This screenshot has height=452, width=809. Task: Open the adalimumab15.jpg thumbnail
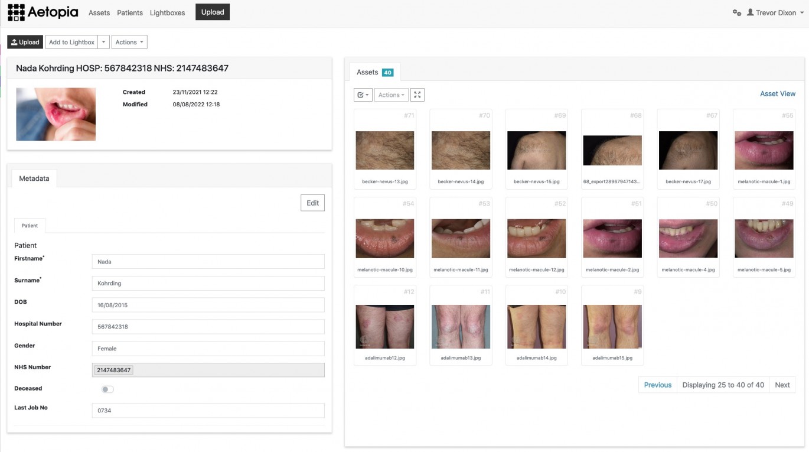pos(612,326)
